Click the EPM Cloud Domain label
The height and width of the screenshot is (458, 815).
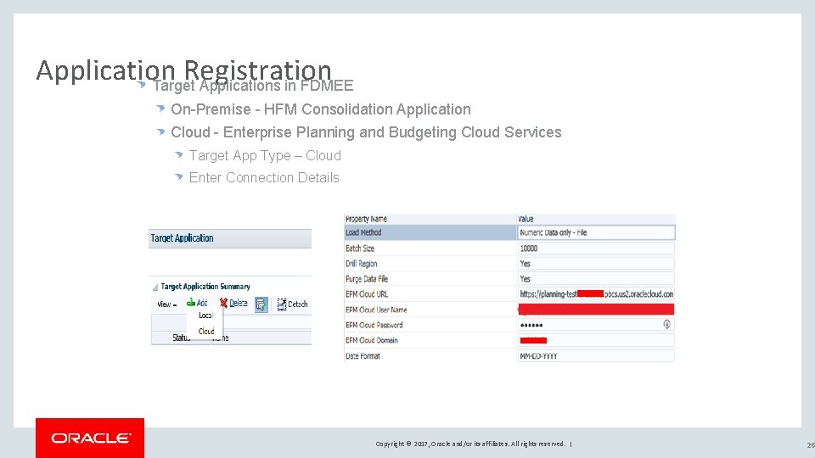(x=372, y=340)
